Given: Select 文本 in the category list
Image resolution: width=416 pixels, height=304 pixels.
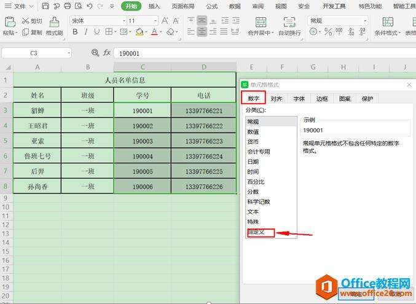Looking at the screenshot, I should tap(253, 212).
